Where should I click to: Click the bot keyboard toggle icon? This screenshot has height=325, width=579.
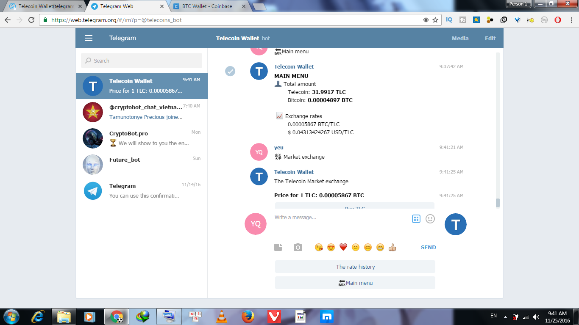(416, 219)
